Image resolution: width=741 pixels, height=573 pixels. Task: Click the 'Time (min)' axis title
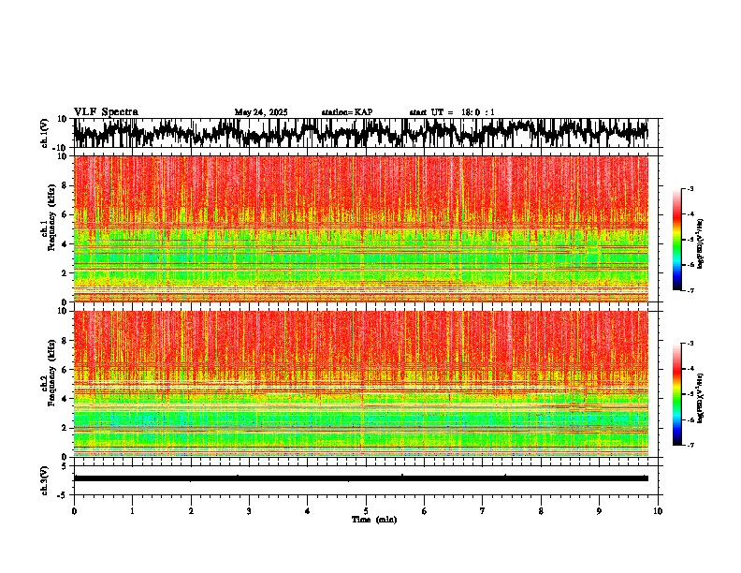[x=374, y=520]
